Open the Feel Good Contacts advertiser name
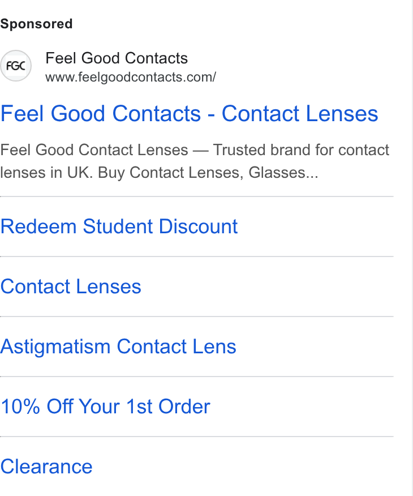The width and height of the screenshot is (413, 496). pos(117,58)
